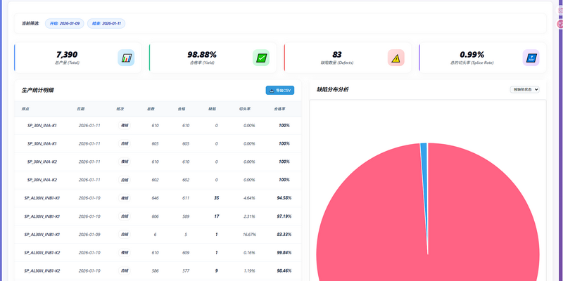
Task: Click the 日期 column header
Action: click(x=81, y=109)
